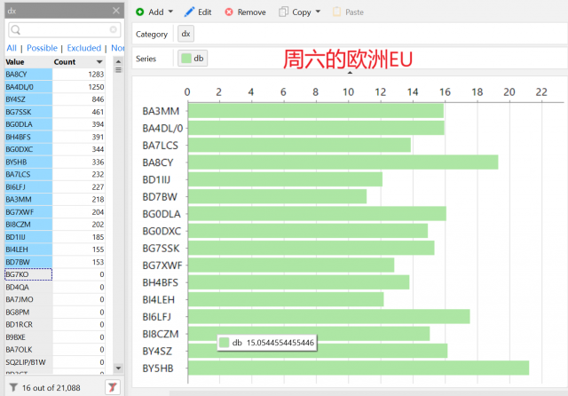Click the clear filter icon in the status bar
Viewport: 568px width, 396px height.
click(113, 387)
